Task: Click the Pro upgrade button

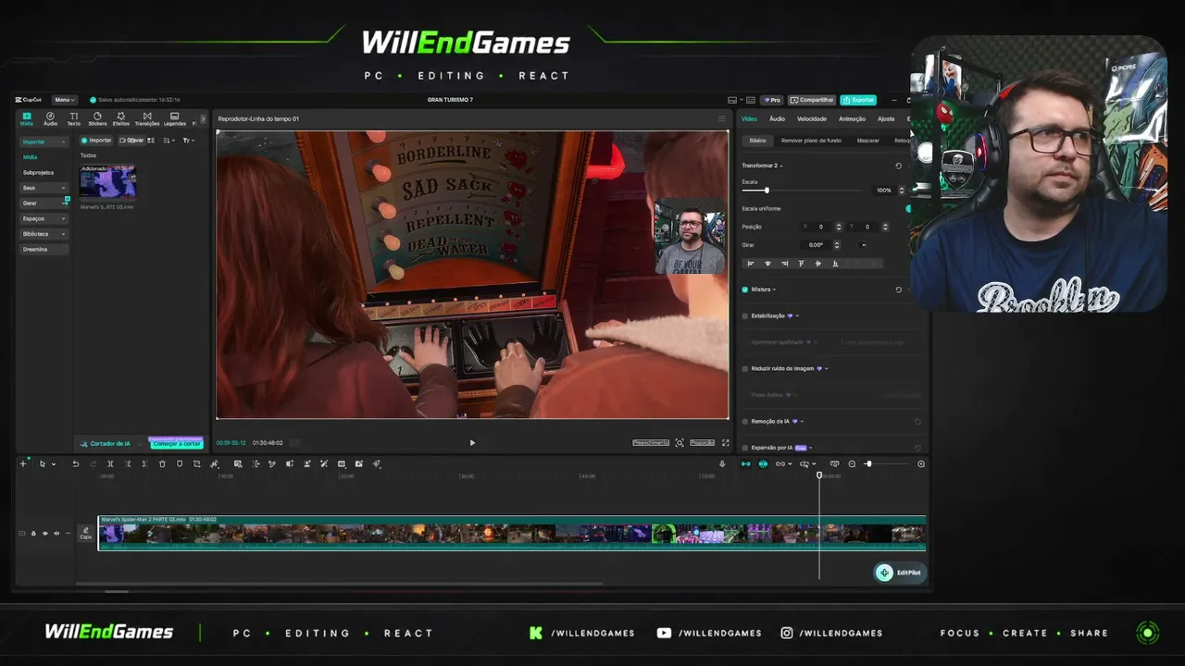Action: 772,100
